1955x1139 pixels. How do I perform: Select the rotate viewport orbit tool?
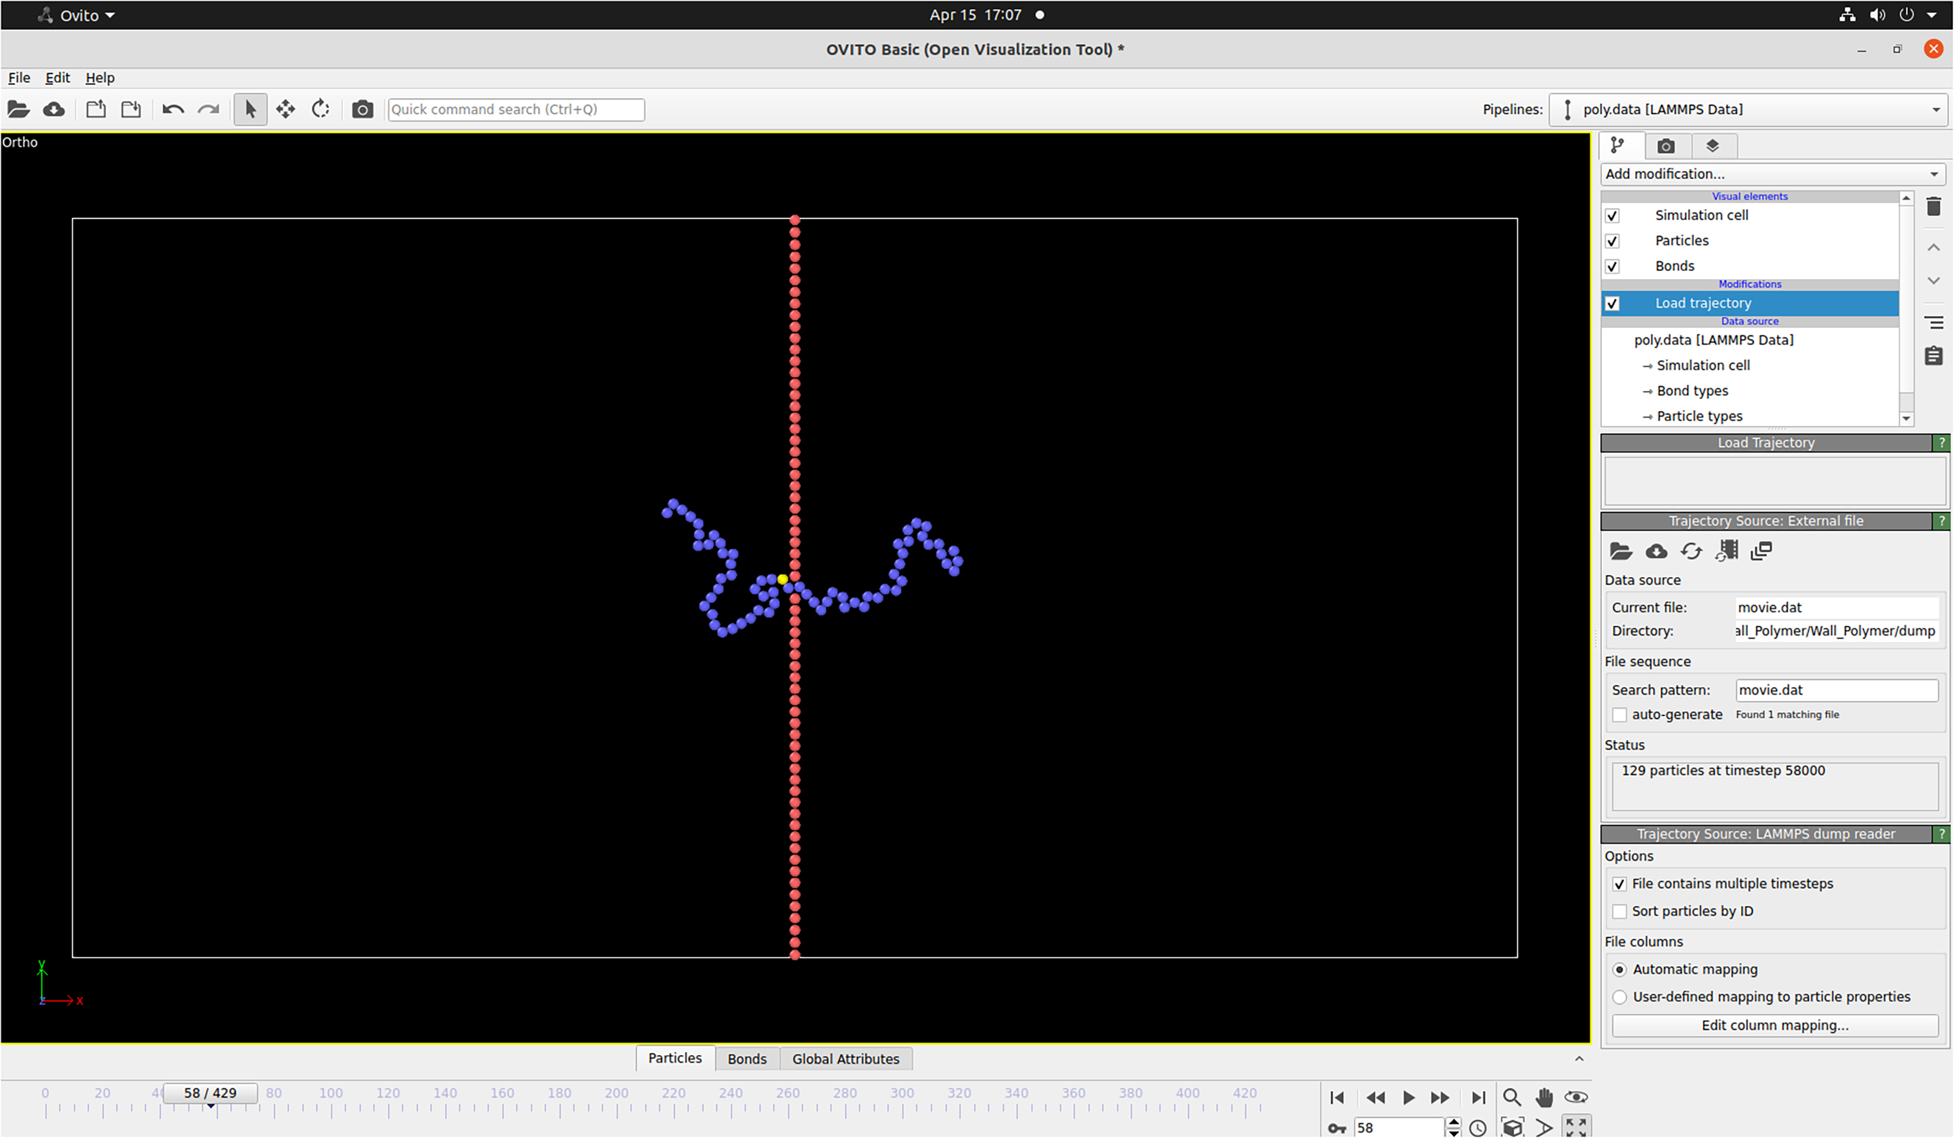coord(320,110)
